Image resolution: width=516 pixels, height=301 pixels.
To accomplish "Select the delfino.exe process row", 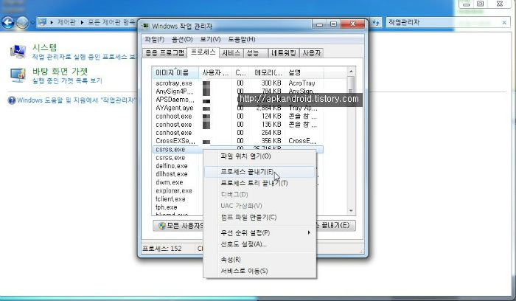I will [x=178, y=166].
